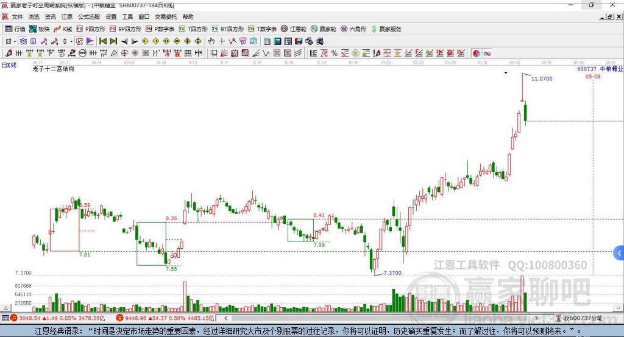The height and width of the screenshot is (337, 624).
Task: Step chart left with black arrow
Action: pos(124,41)
